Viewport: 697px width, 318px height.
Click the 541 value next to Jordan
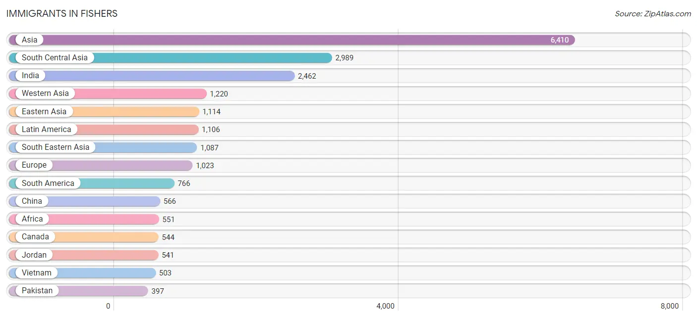[168, 255]
